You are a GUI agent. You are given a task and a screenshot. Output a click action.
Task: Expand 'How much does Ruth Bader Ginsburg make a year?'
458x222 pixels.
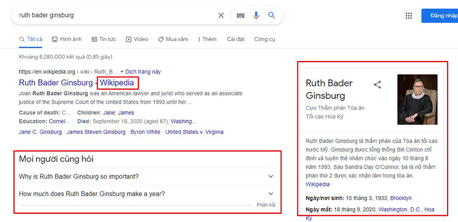pos(147,194)
